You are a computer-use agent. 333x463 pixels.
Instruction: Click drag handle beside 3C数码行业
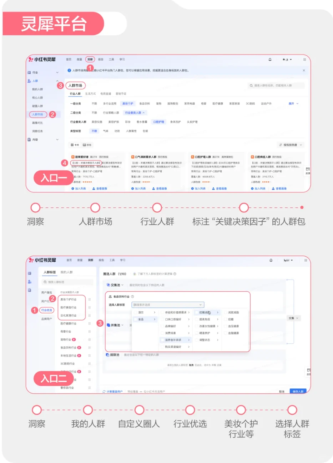pyautogui.click(x=89, y=363)
